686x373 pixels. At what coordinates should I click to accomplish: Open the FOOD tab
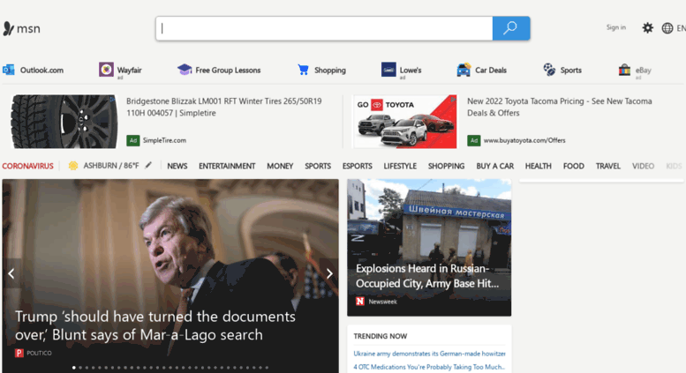tap(574, 166)
